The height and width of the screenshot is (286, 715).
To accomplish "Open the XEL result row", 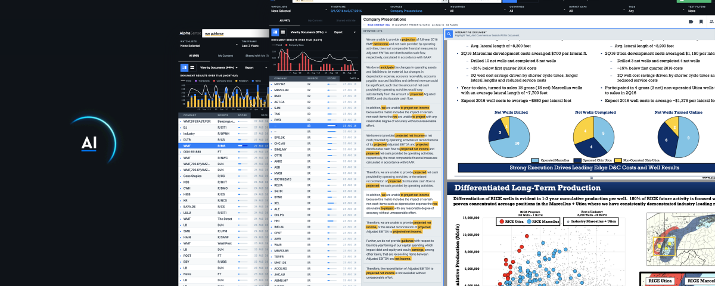I will click(316, 203).
